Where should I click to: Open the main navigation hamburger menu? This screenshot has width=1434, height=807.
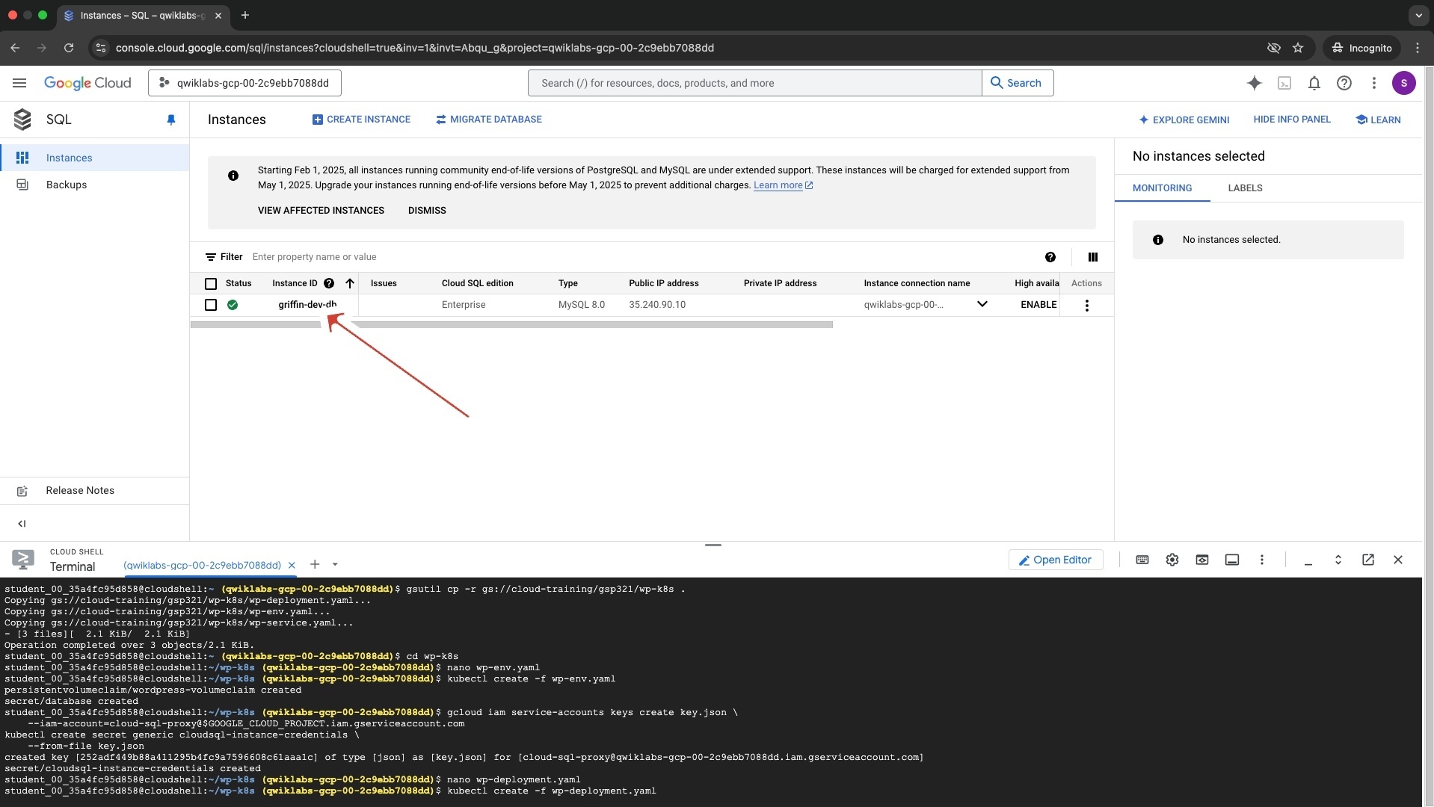coord(19,83)
